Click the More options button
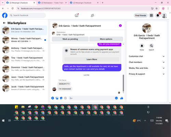 point(106,39)
